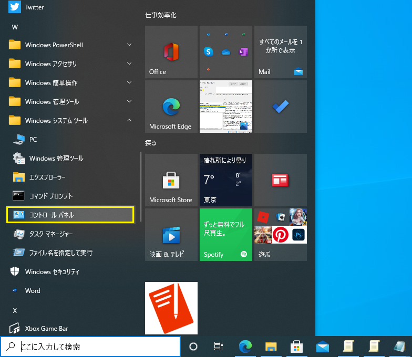This screenshot has height=357, width=412.
Task: Expand the Windows PowerShell folder chevron
Action: (129, 45)
